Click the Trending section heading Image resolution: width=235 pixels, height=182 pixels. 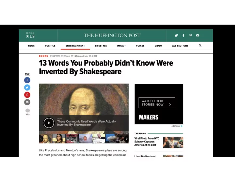(140, 134)
